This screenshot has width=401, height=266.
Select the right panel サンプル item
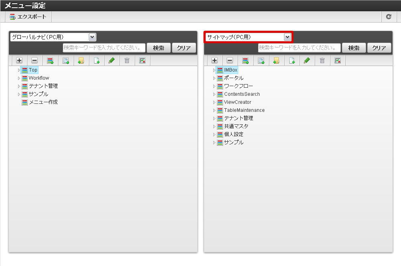[234, 142]
